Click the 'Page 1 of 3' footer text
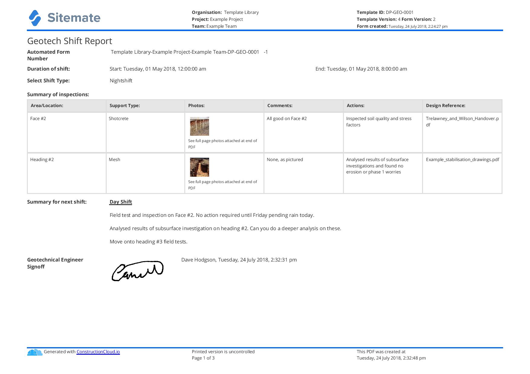530x374 pixels. [x=203, y=358]
